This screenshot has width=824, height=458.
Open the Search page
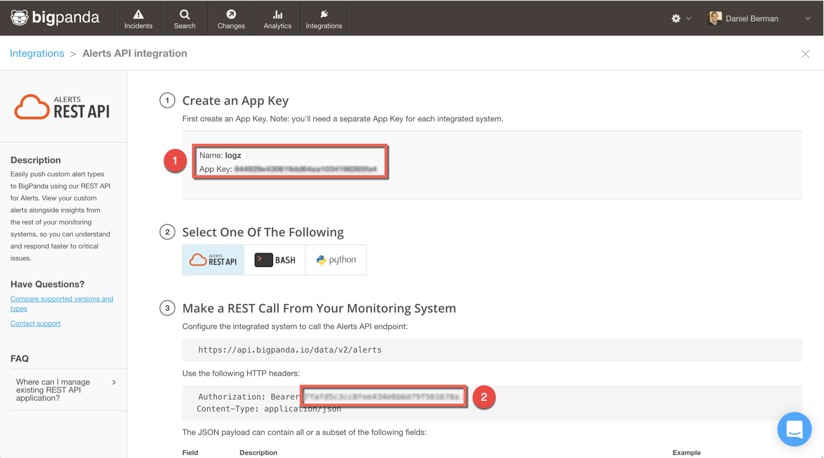coord(185,19)
